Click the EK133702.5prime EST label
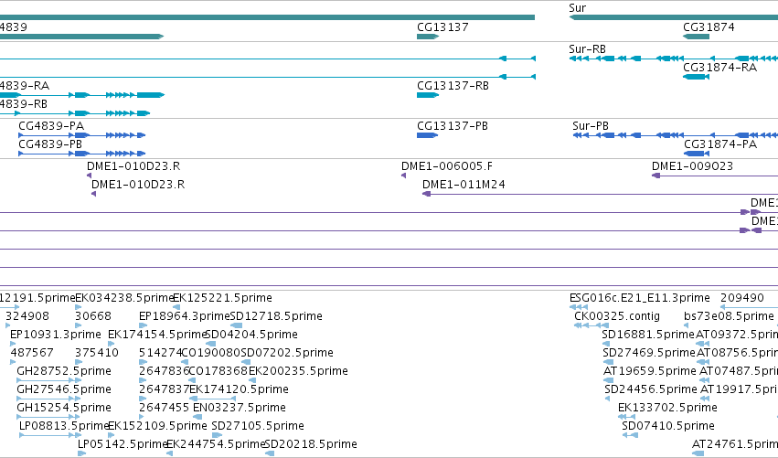 667,408
